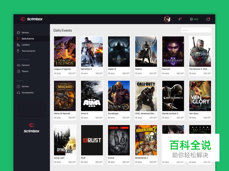Open Arma III cover thumbnail
Screen dimensions: 229x171
92,96
